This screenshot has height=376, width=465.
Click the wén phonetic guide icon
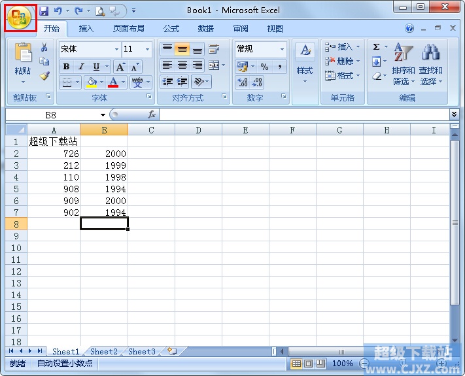[x=137, y=82]
